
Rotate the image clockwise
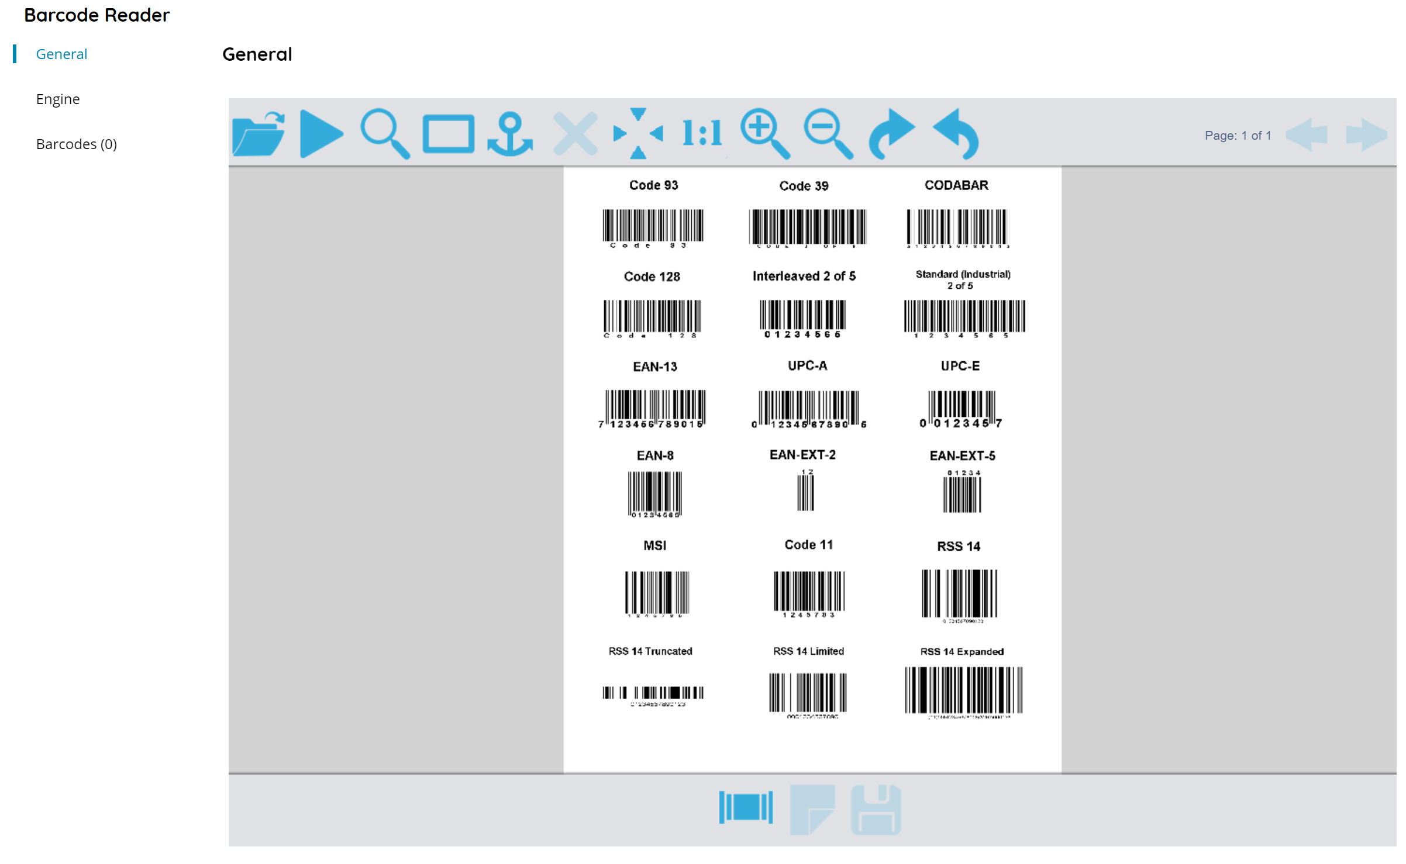892,134
